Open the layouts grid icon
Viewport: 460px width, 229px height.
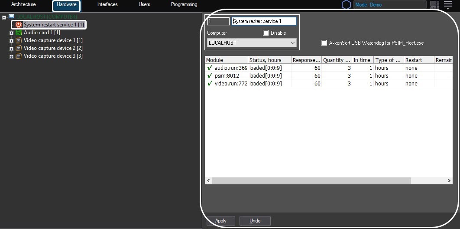pyautogui.click(x=434, y=5)
